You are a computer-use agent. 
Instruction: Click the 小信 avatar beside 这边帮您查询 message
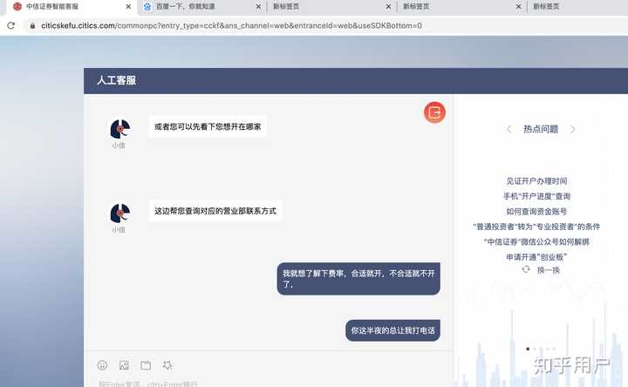point(119,213)
